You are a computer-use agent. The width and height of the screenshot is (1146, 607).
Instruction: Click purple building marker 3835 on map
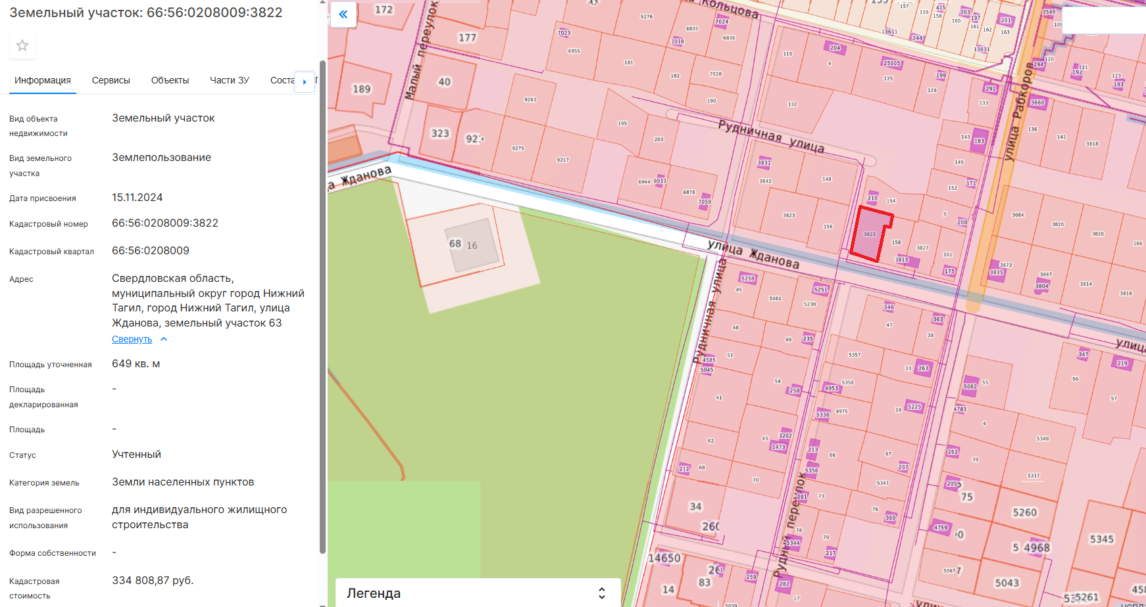click(x=997, y=272)
